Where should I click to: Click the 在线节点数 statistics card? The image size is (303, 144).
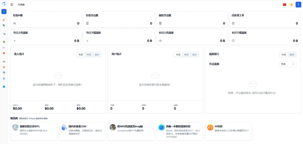tap(119, 20)
